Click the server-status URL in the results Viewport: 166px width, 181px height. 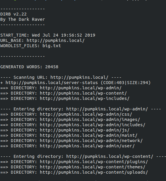pyautogui.click(x=52, y=83)
